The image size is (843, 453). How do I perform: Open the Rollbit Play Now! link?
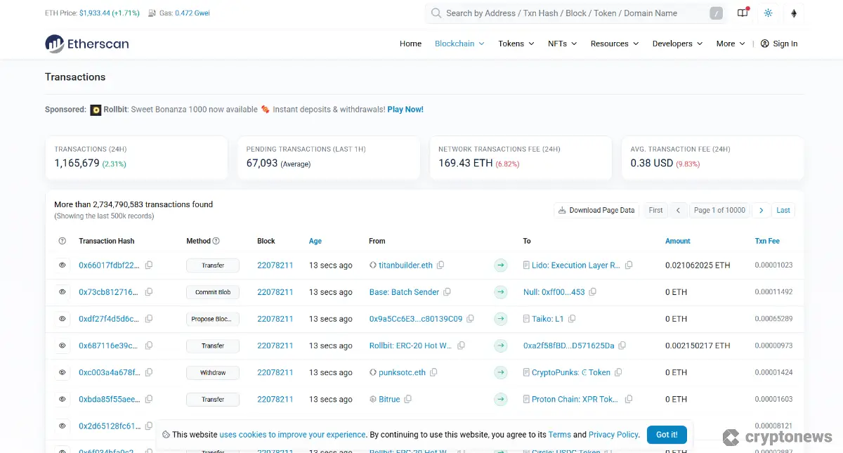click(x=405, y=109)
